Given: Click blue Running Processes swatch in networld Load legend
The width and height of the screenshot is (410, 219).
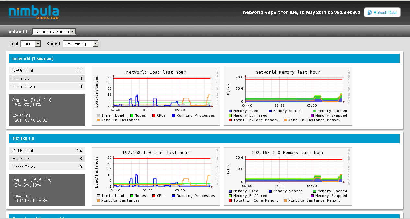Looking at the screenshot, I should tap(174, 116).
